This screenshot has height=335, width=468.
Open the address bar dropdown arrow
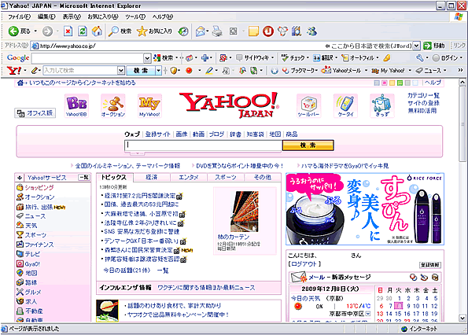click(x=416, y=46)
